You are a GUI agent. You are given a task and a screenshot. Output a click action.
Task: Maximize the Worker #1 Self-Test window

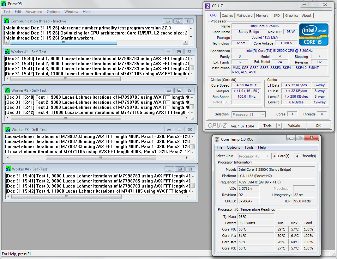click(x=179, y=52)
